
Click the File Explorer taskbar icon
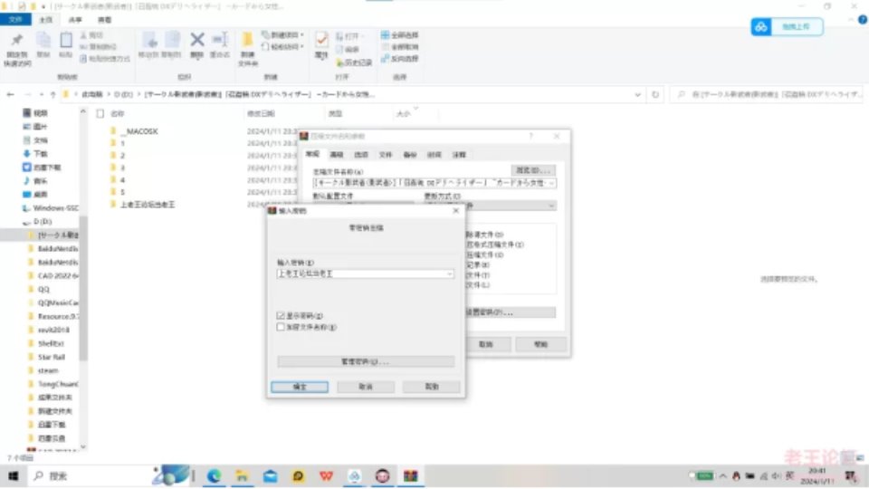pos(243,476)
